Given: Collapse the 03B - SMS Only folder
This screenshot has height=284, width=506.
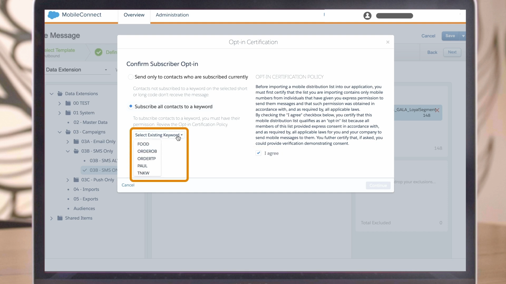Looking at the screenshot, I should (x=68, y=151).
